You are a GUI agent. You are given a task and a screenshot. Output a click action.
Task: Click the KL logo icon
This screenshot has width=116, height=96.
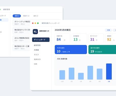tap(35, 32)
